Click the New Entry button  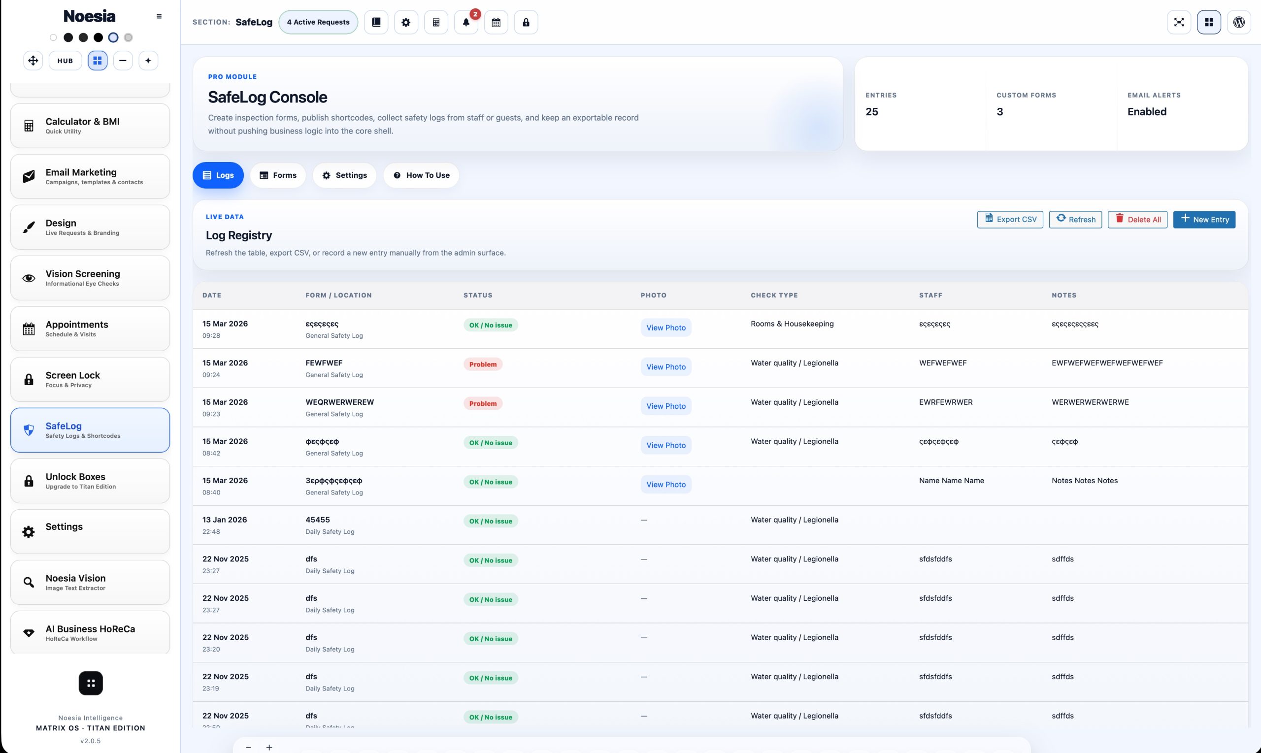pos(1204,219)
